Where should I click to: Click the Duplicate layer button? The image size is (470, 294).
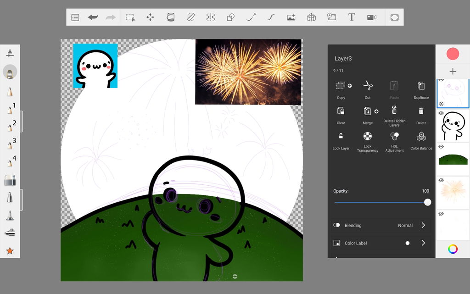pyautogui.click(x=421, y=86)
